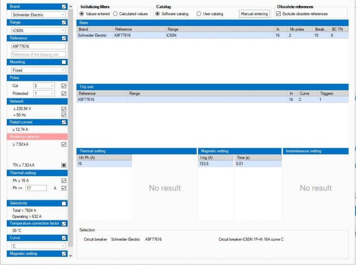Click the I th Ph (A) column header
This screenshot has width=356, height=265.
(104, 158)
